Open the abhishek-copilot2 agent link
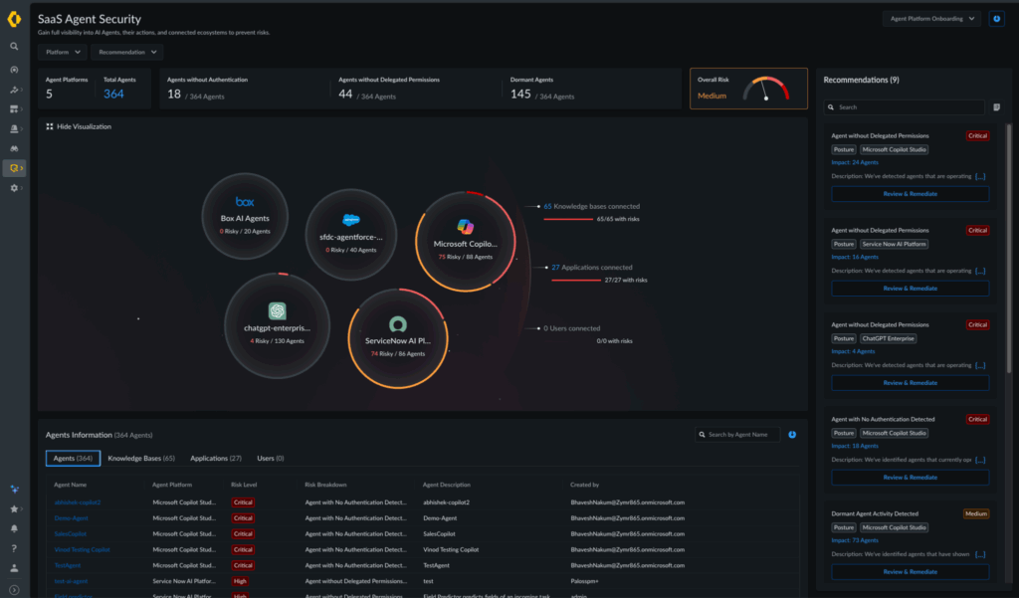Screen dimensions: 1019x598 (78, 502)
